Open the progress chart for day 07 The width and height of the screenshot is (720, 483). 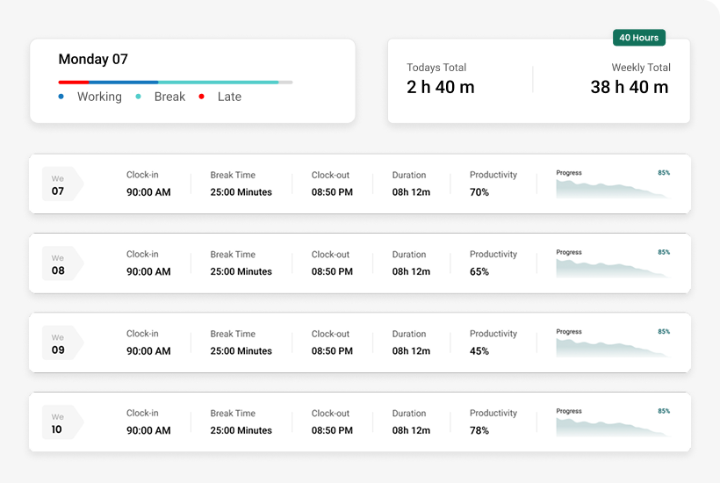point(613,185)
